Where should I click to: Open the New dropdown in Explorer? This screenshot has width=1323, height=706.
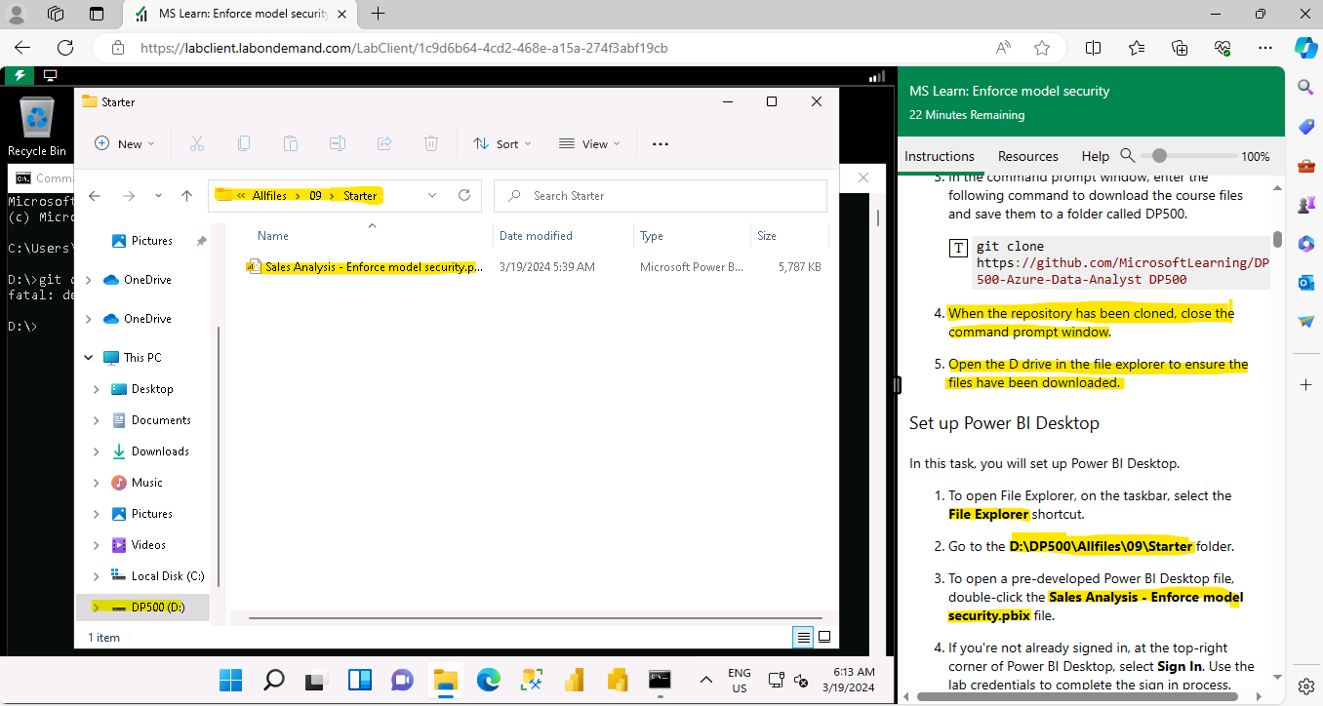(125, 143)
